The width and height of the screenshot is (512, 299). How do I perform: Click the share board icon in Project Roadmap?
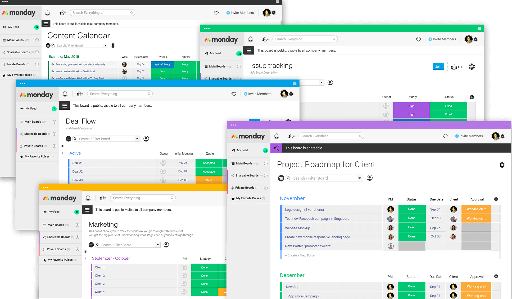276,147
